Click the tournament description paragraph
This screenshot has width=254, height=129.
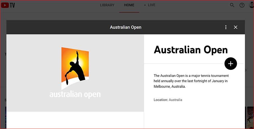tap(191, 81)
